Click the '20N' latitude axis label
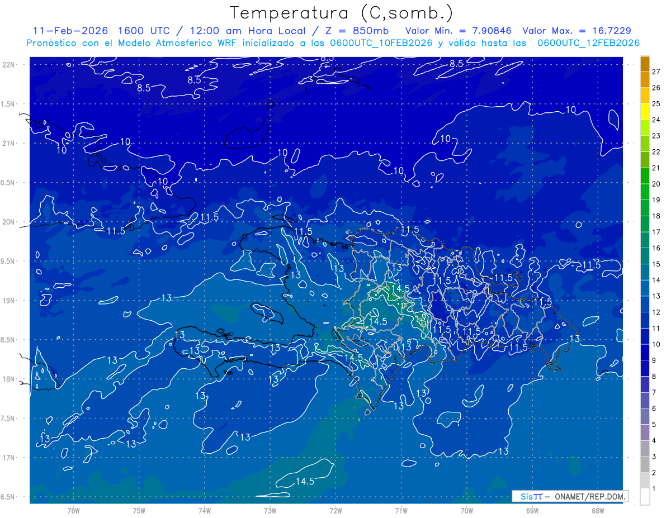 coord(9,222)
